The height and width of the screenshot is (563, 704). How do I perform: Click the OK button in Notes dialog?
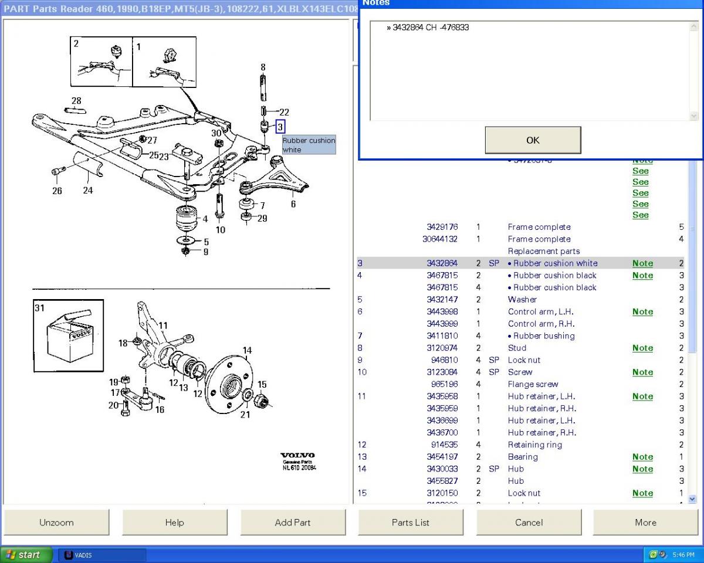coord(533,140)
